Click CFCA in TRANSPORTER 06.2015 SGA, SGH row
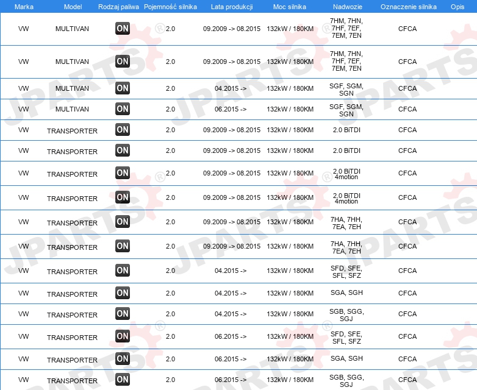Viewport: 477px width, 390px height. [407, 359]
